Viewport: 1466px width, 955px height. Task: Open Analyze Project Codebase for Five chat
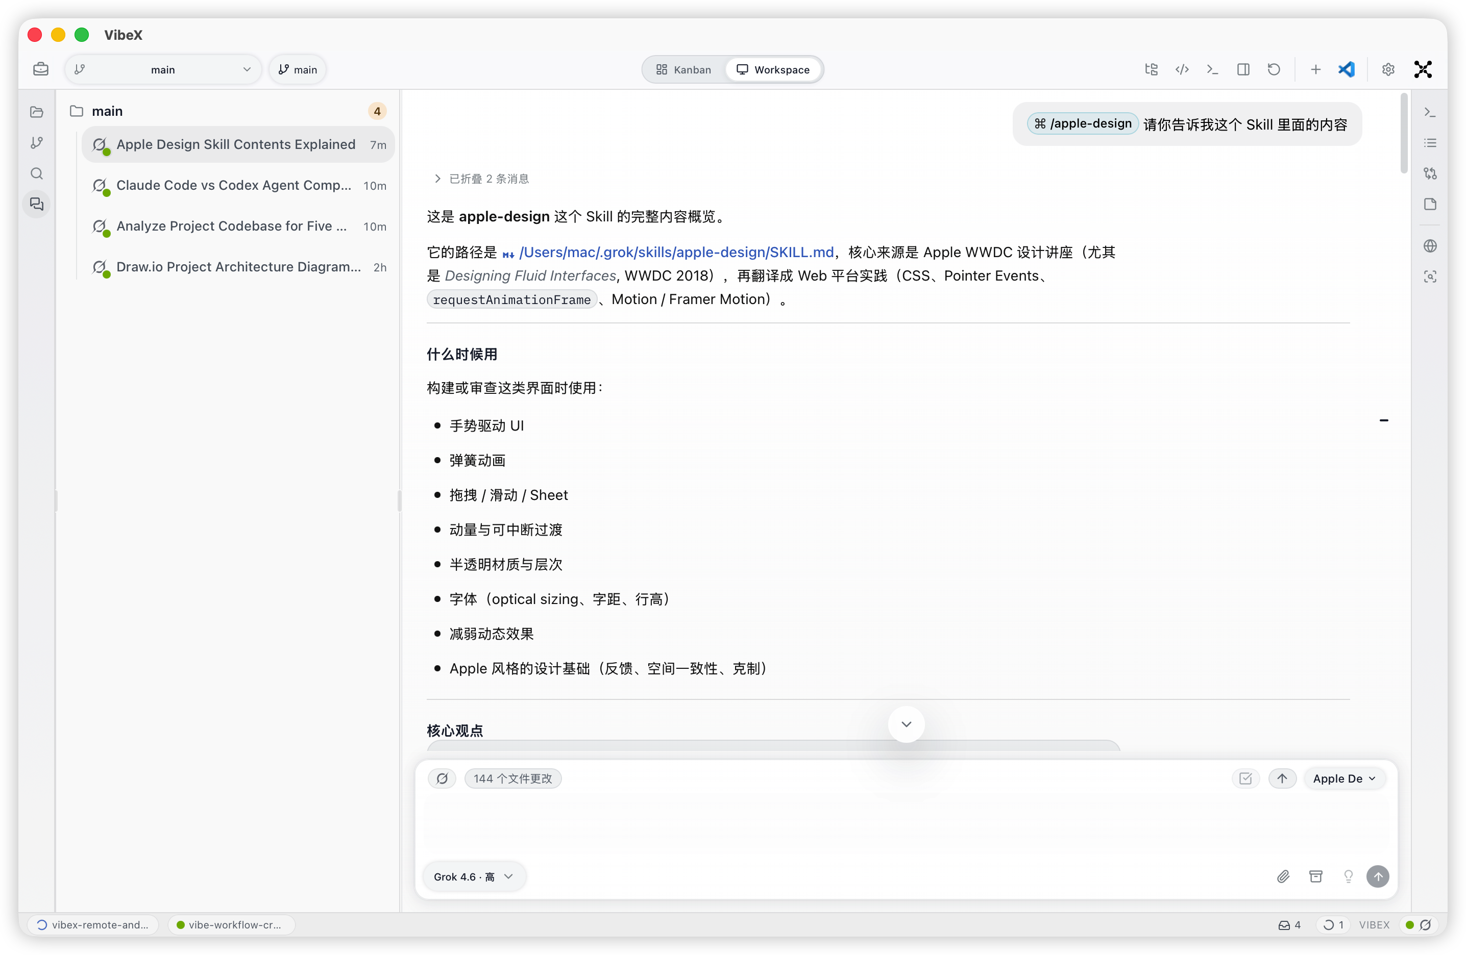238,226
